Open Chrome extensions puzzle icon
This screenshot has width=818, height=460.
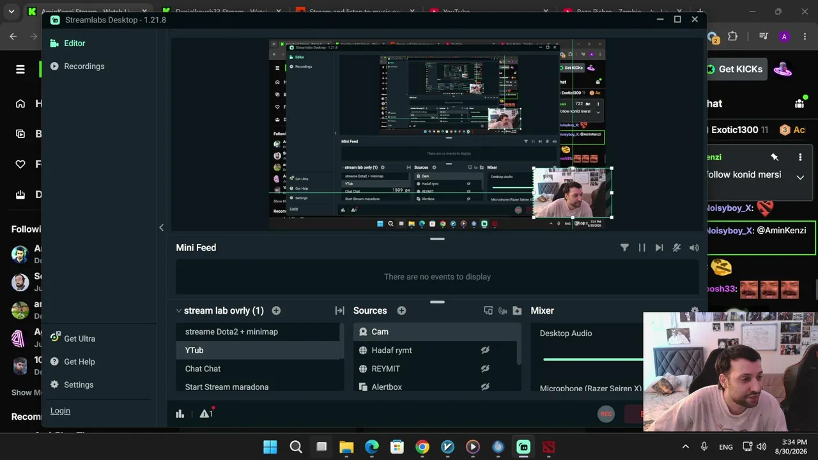coord(732,36)
